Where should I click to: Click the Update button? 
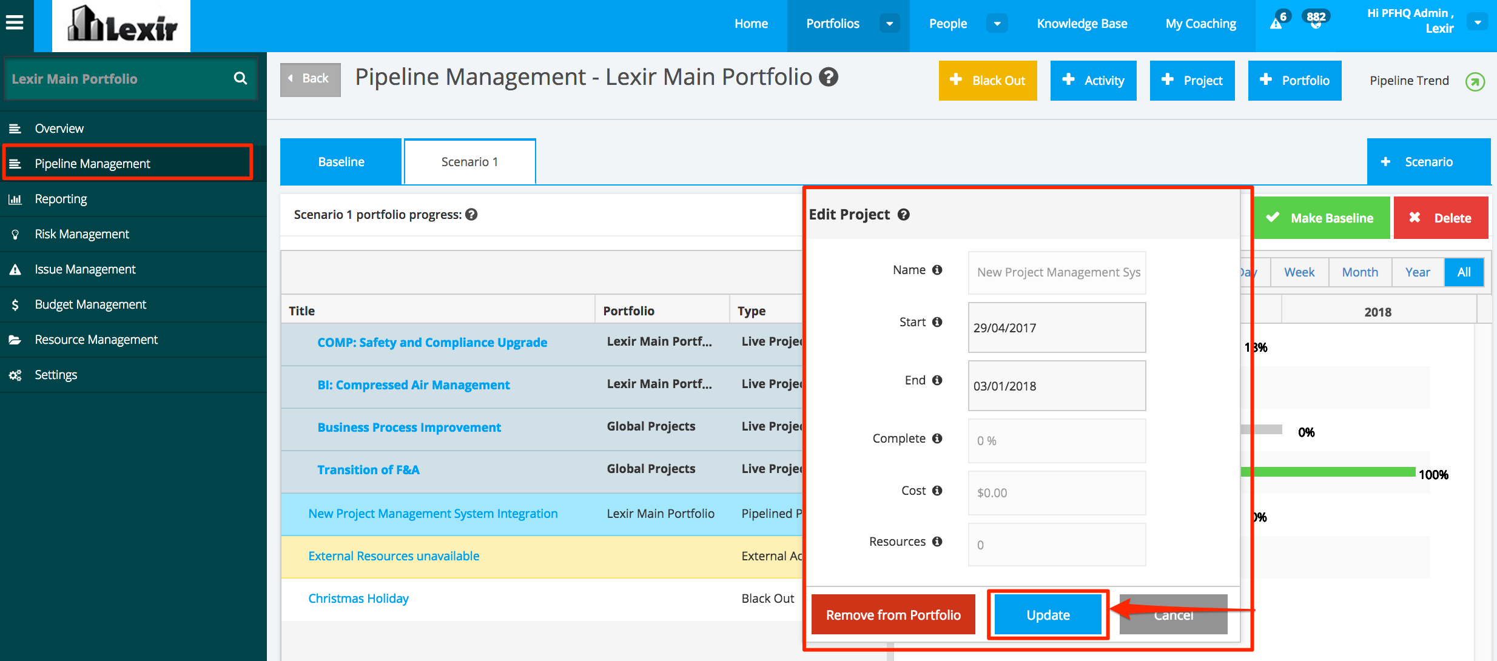click(x=1048, y=615)
